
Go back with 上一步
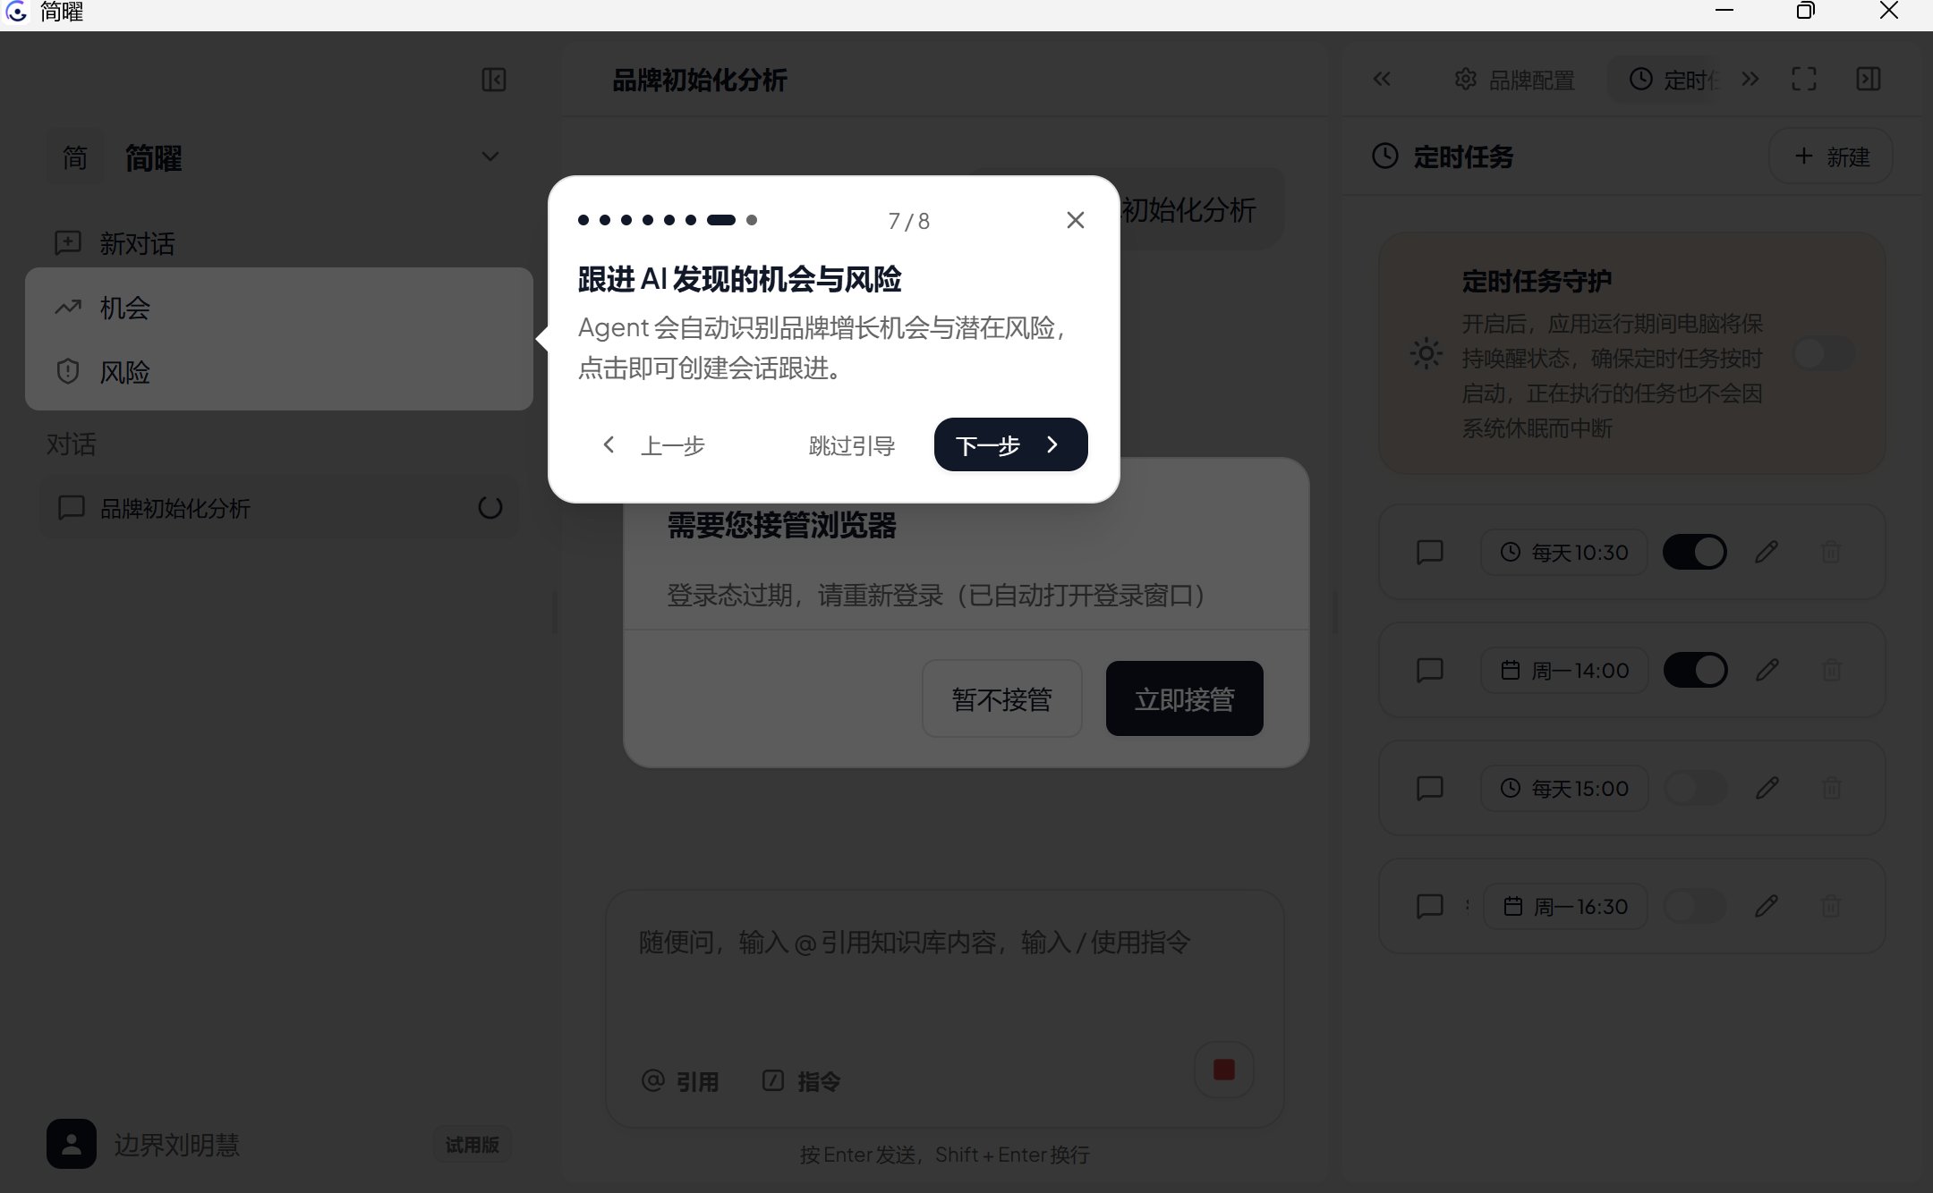[655, 444]
